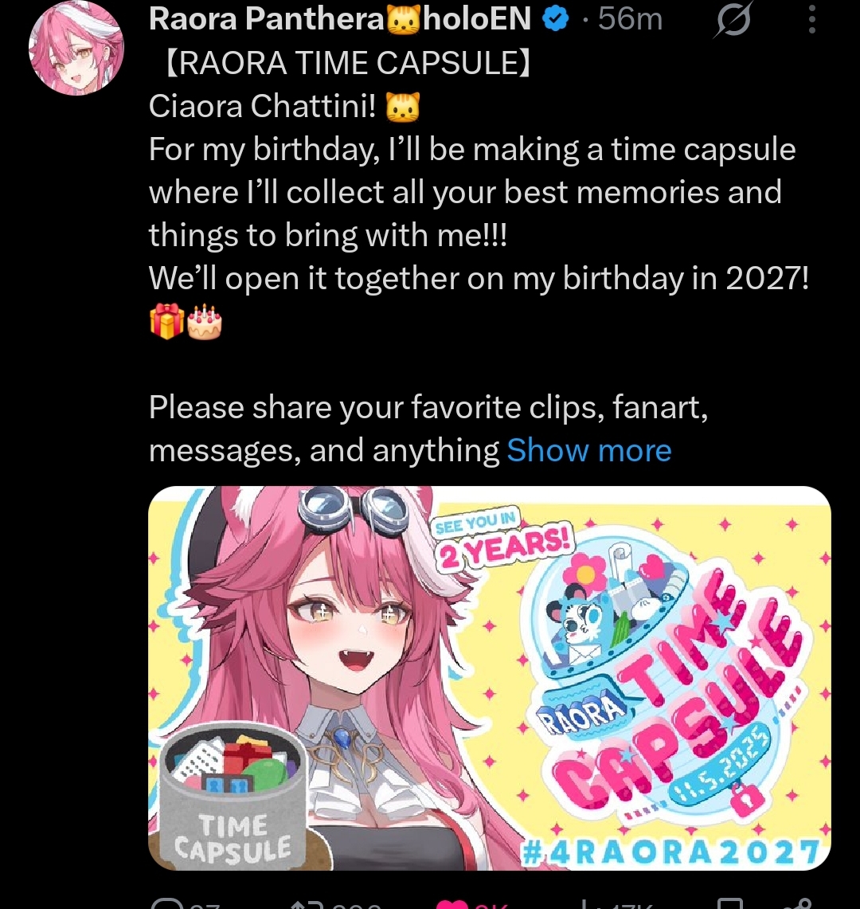Expand the tweet with Show more
Screen dimensions: 860x909
[588, 450]
